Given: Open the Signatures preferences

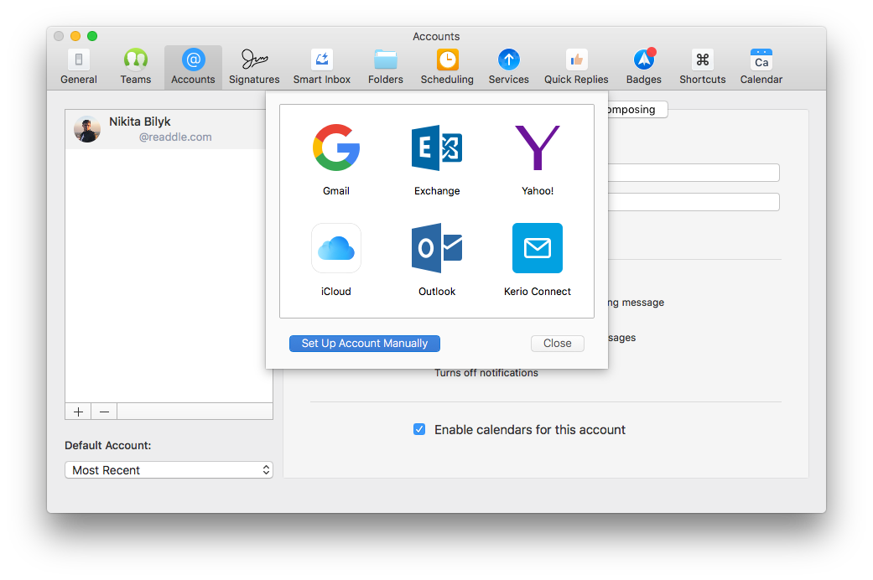Looking at the screenshot, I should click(254, 65).
